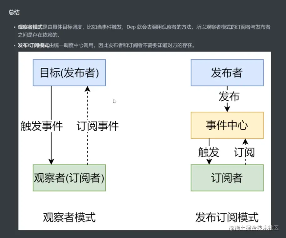The height and width of the screenshot is (238, 286).
Task: Click the mouse cursor location in the diagram
Action: click(x=114, y=101)
